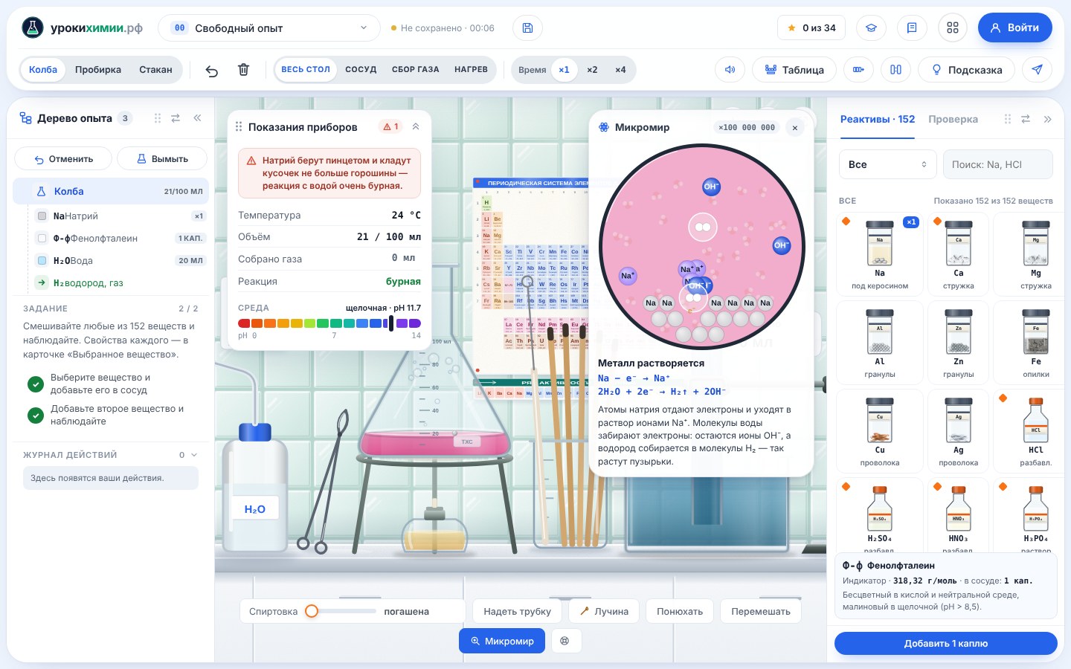Image resolution: width=1071 pixels, height=669 pixels.
Task: Click the 0 из 34 stars counter
Action: pyautogui.click(x=811, y=28)
